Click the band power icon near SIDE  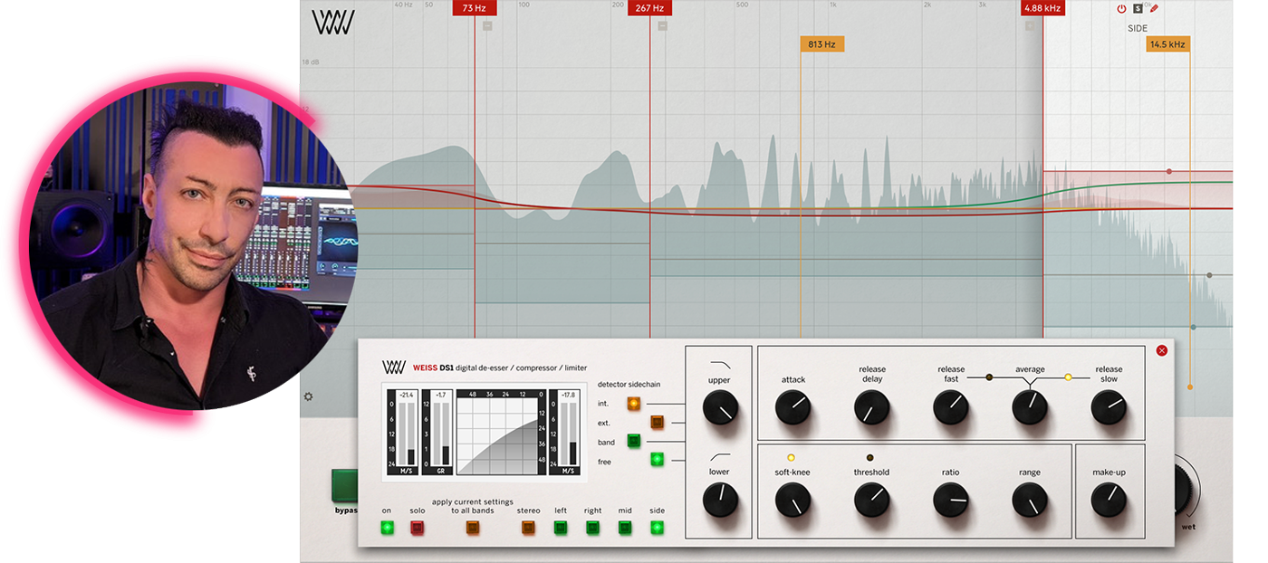(x=1121, y=9)
